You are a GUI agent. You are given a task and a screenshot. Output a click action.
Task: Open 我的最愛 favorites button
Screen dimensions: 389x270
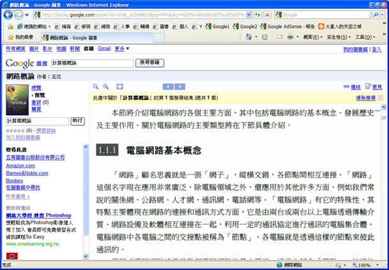pyautogui.click(x=20, y=38)
